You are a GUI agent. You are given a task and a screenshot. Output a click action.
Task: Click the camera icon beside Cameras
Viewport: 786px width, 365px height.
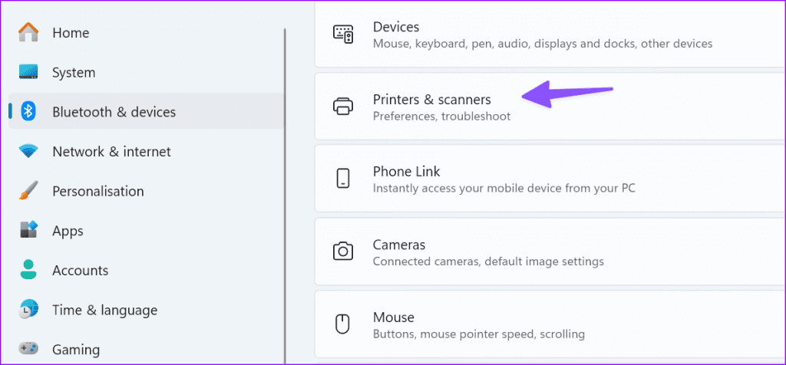coord(342,252)
